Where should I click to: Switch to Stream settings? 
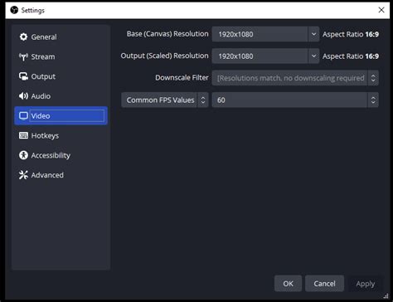click(x=61, y=56)
